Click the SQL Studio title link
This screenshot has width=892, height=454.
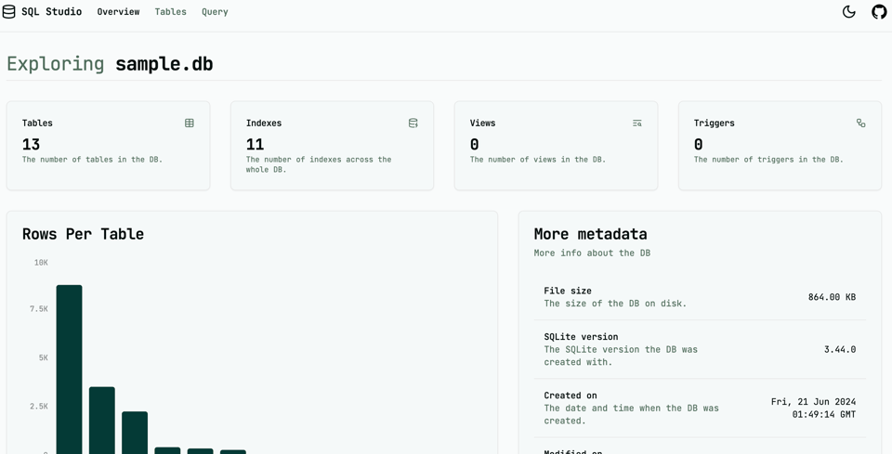[51, 12]
